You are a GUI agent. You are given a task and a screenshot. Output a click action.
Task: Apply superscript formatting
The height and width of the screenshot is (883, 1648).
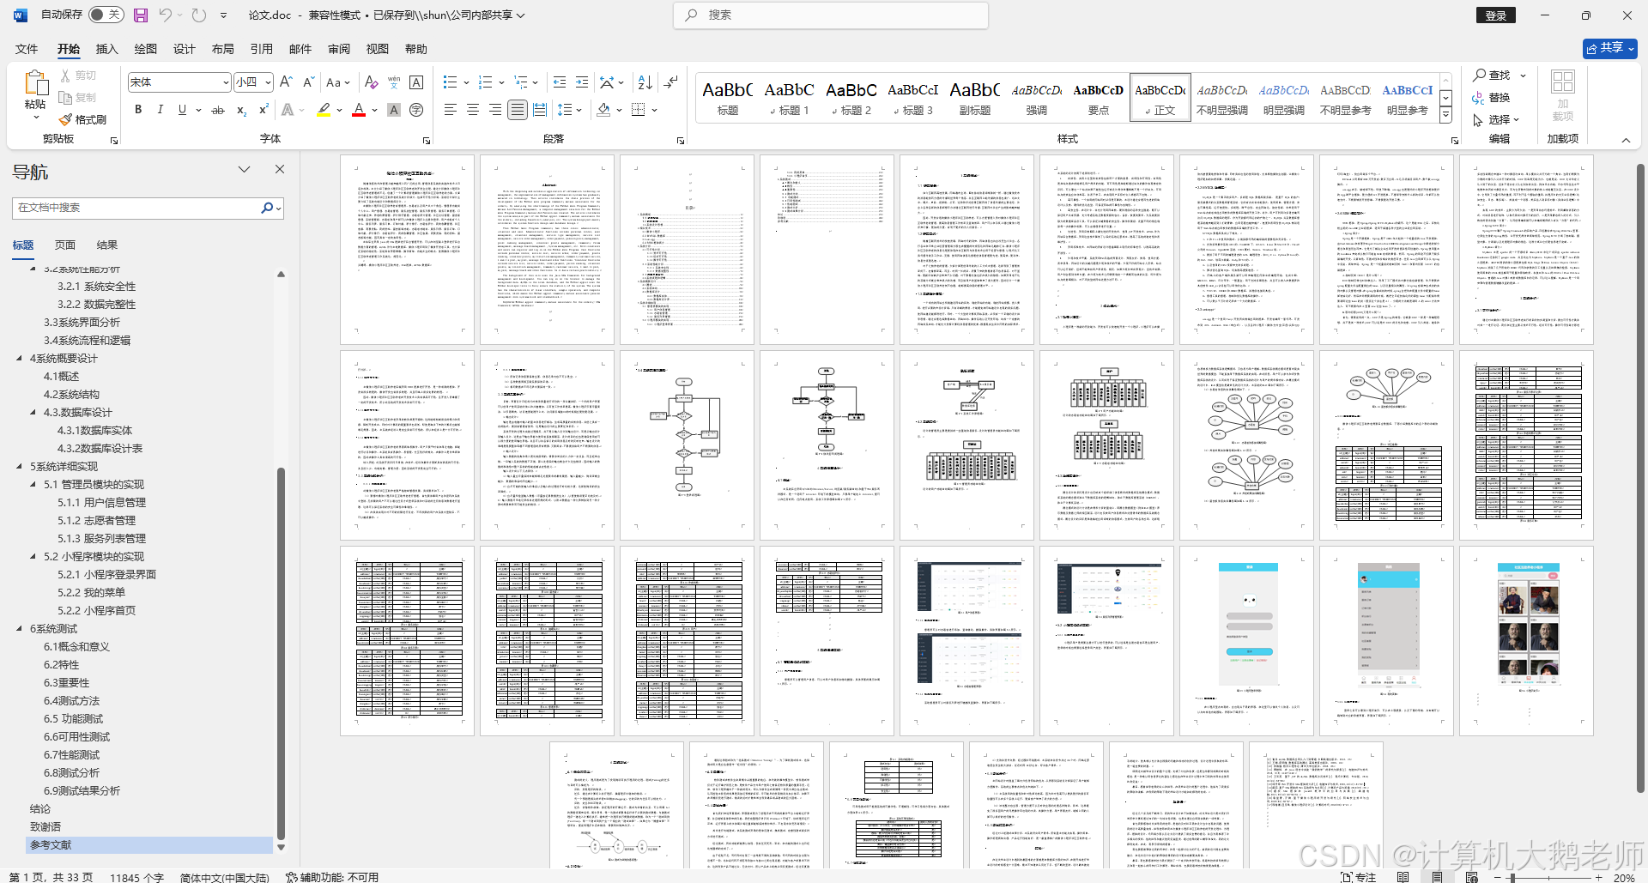click(263, 110)
